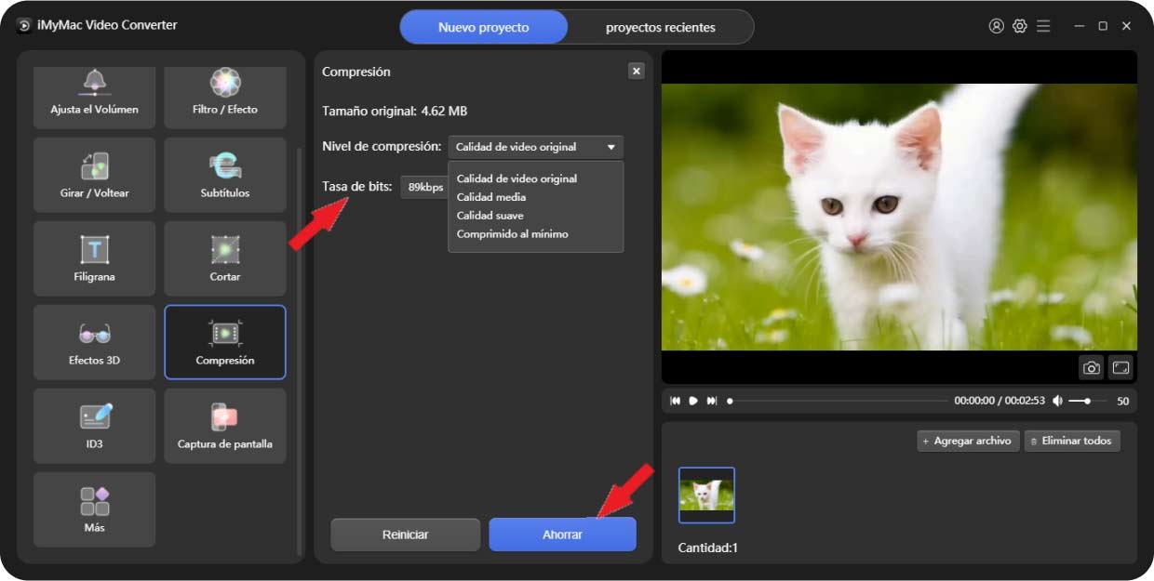1154x581 pixels.
Task: Choose Comprimido al mínimo option
Action: (x=512, y=234)
